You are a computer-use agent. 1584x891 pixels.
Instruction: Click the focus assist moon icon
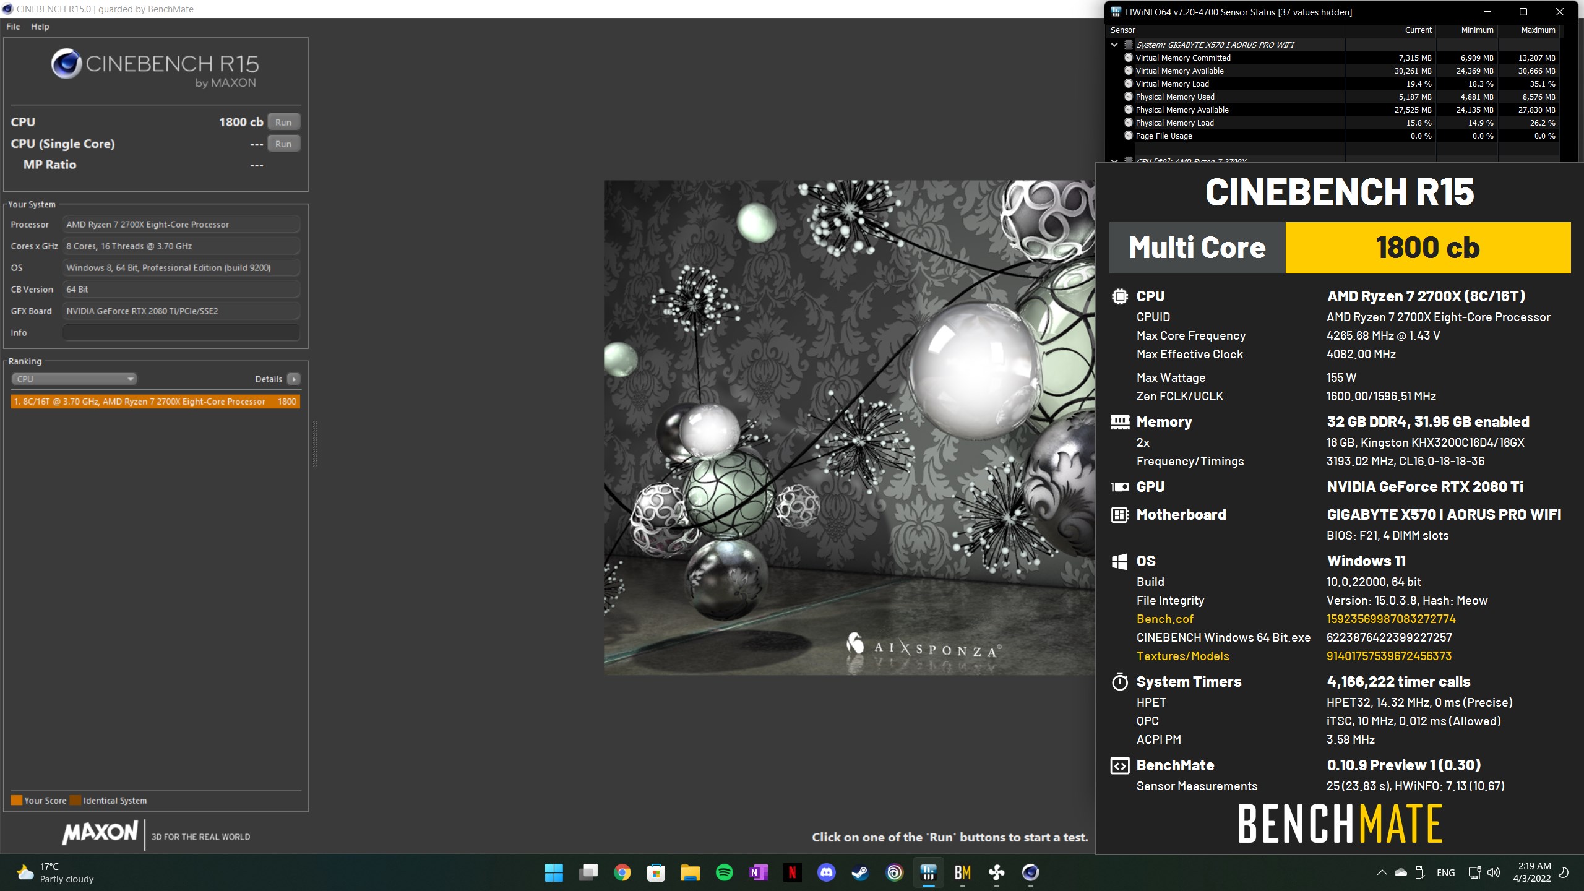pos(1564,872)
